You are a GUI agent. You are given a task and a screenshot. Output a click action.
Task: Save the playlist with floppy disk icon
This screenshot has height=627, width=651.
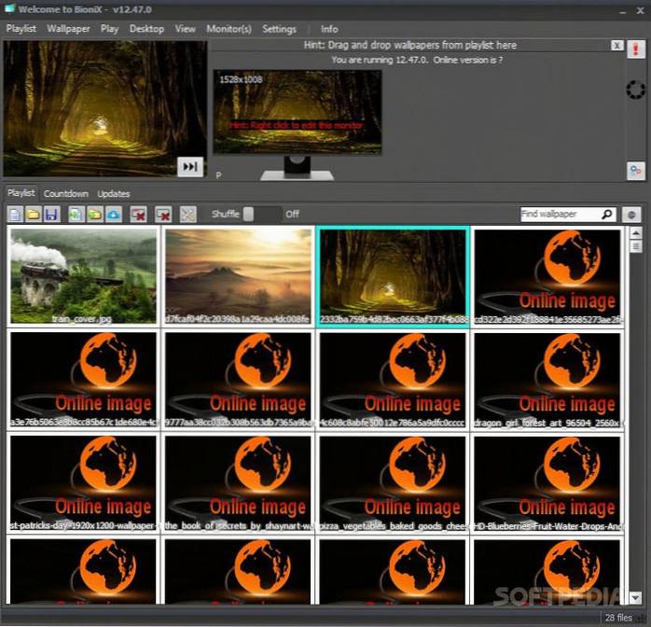tap(50, 215)
